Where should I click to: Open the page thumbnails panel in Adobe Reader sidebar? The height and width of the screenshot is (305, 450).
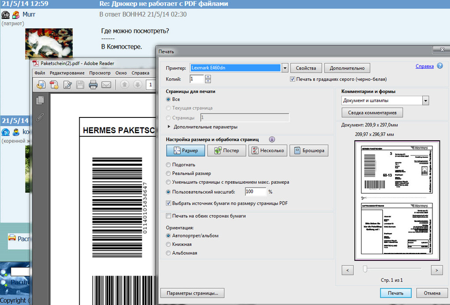click(40, 100)
